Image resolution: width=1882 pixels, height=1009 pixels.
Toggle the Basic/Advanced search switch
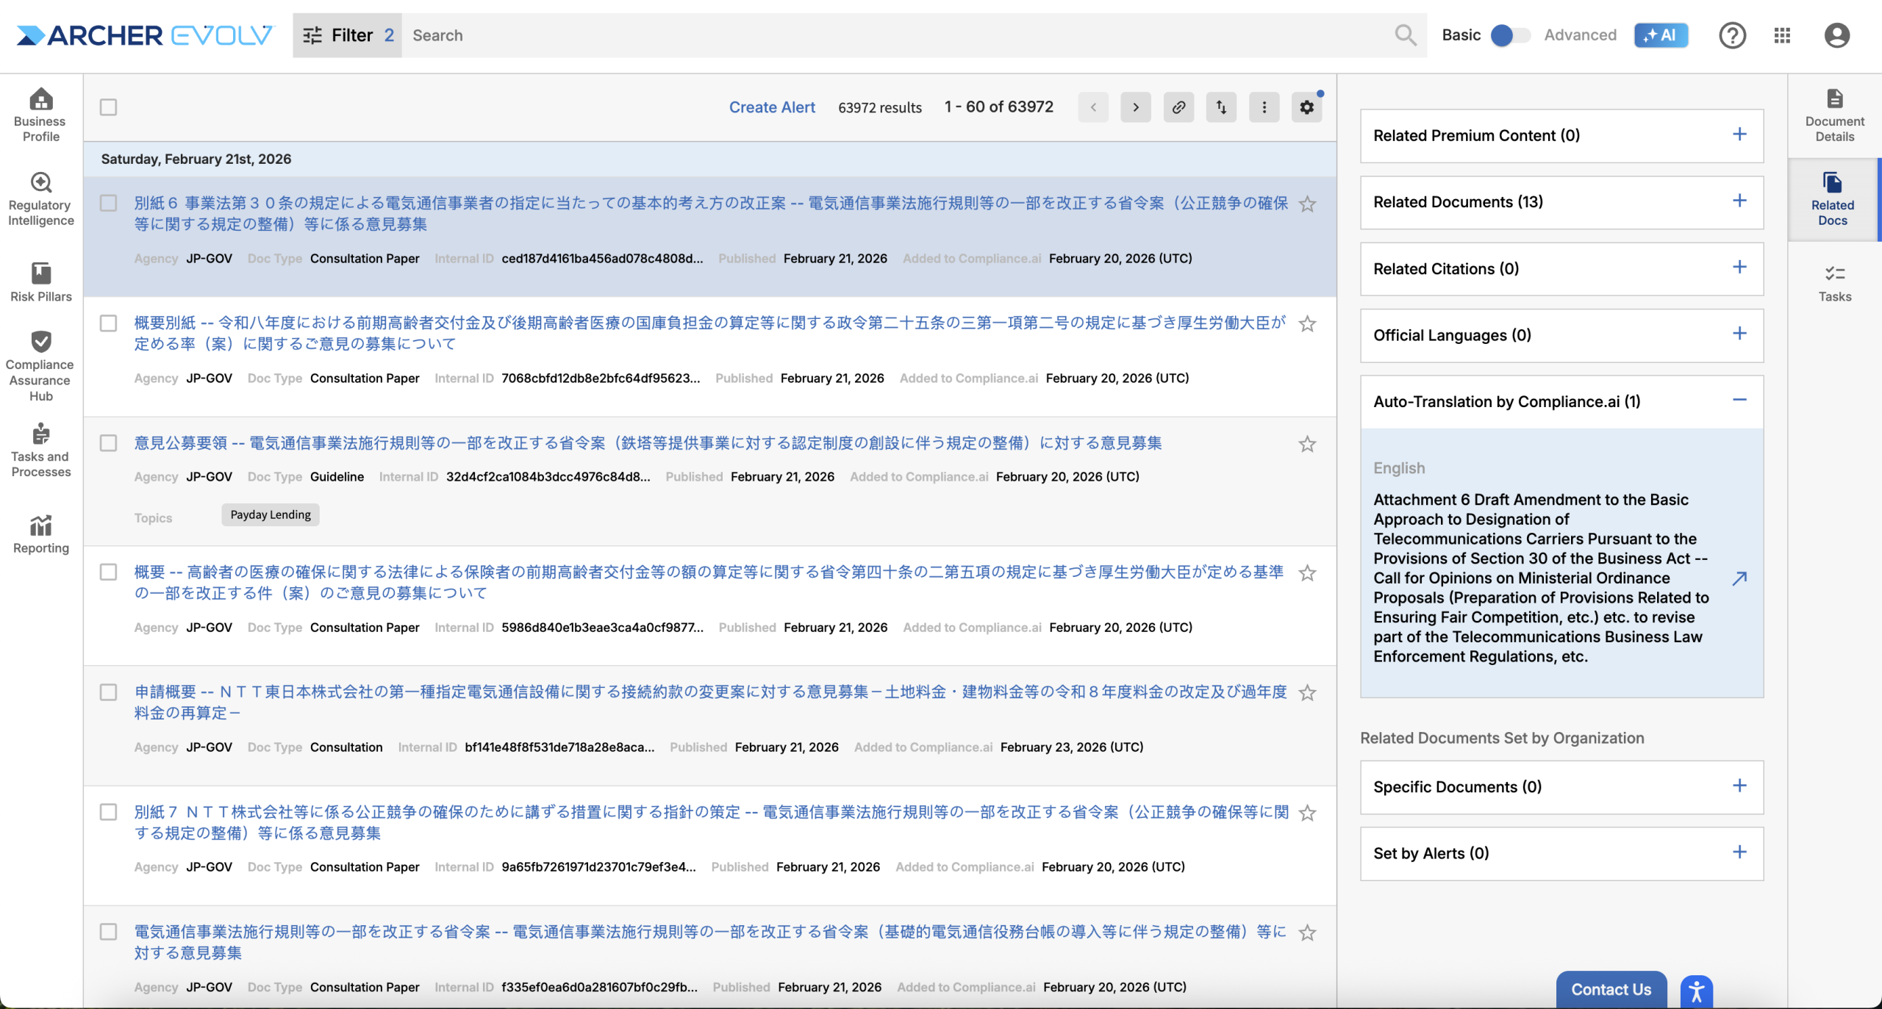point(1509,35)
